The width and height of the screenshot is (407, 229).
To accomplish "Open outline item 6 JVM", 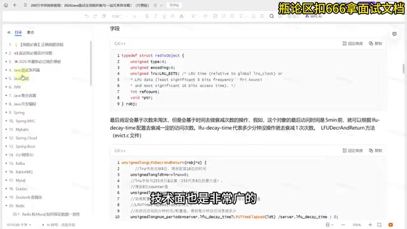I will tap(15, 87).
